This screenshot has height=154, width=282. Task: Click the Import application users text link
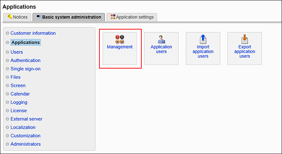203,52
